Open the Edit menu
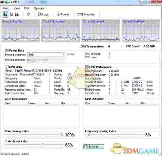 point(27,8)
